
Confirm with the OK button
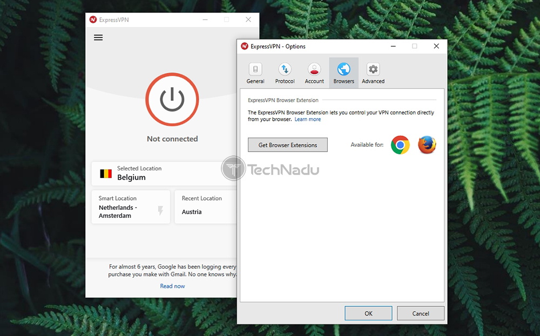pos(368,313)
